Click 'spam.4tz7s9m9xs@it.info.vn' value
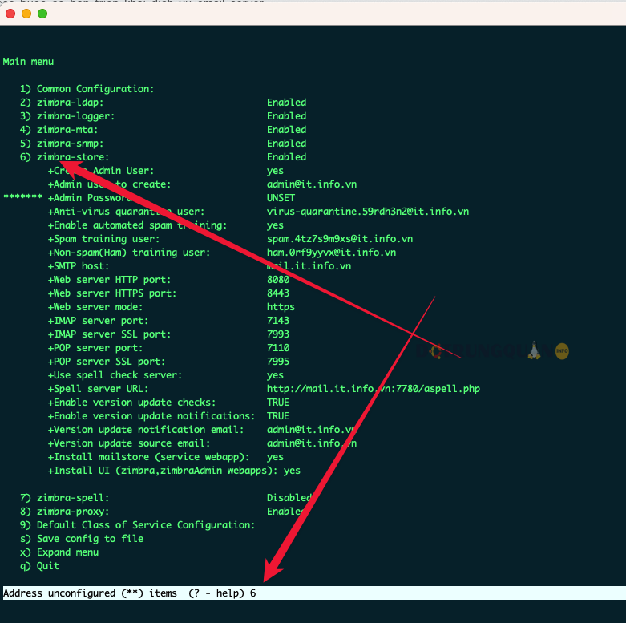This screenshot has height=623, width=626. click(x=340, y=238)
